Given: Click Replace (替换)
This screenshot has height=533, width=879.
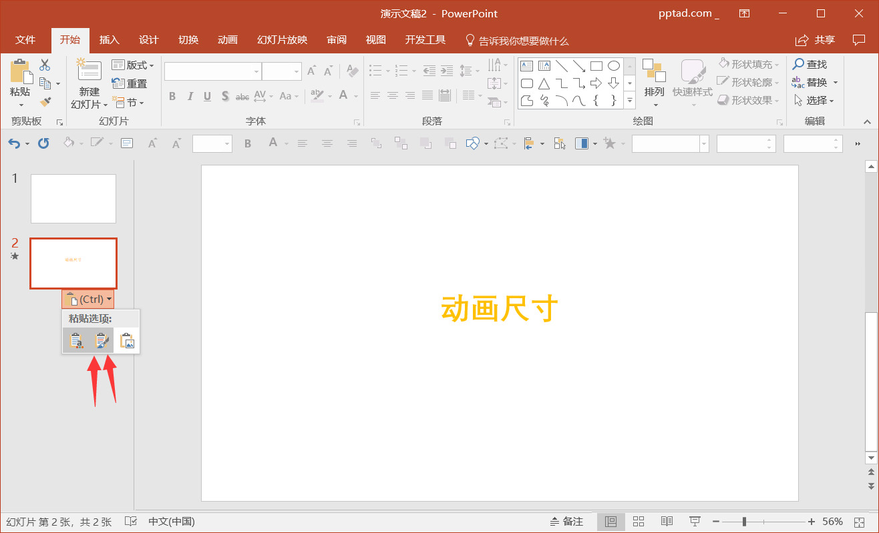Looking at the screenshot, I should [814, 82].
